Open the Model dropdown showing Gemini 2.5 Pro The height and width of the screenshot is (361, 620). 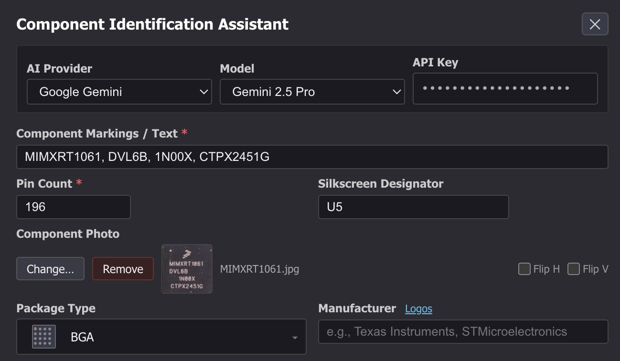click(312, 92)
